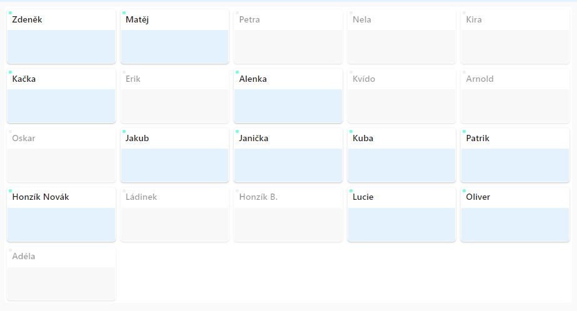Select the Oskar card
Screen dimensions: 577x311
61,155
